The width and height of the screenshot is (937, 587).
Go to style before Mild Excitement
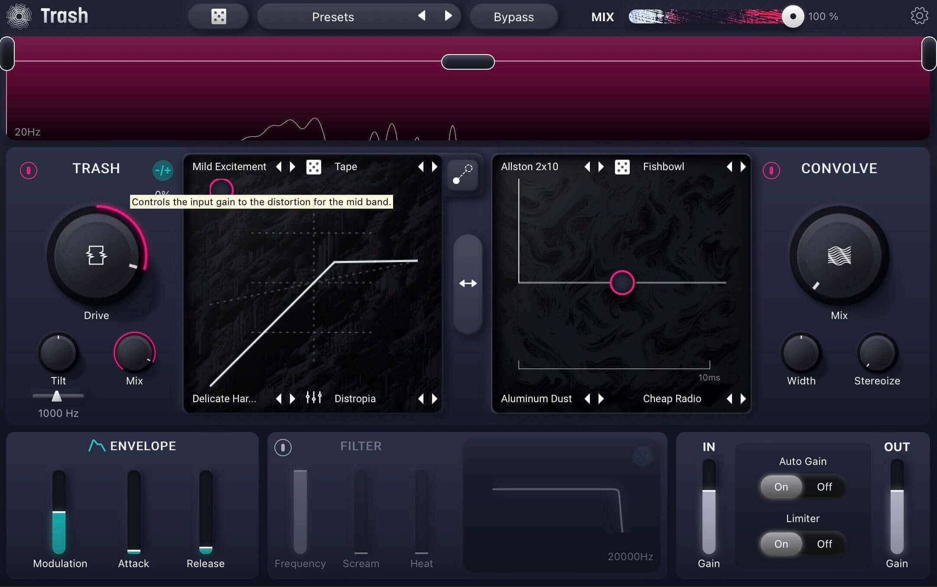(x=279, y=167)
